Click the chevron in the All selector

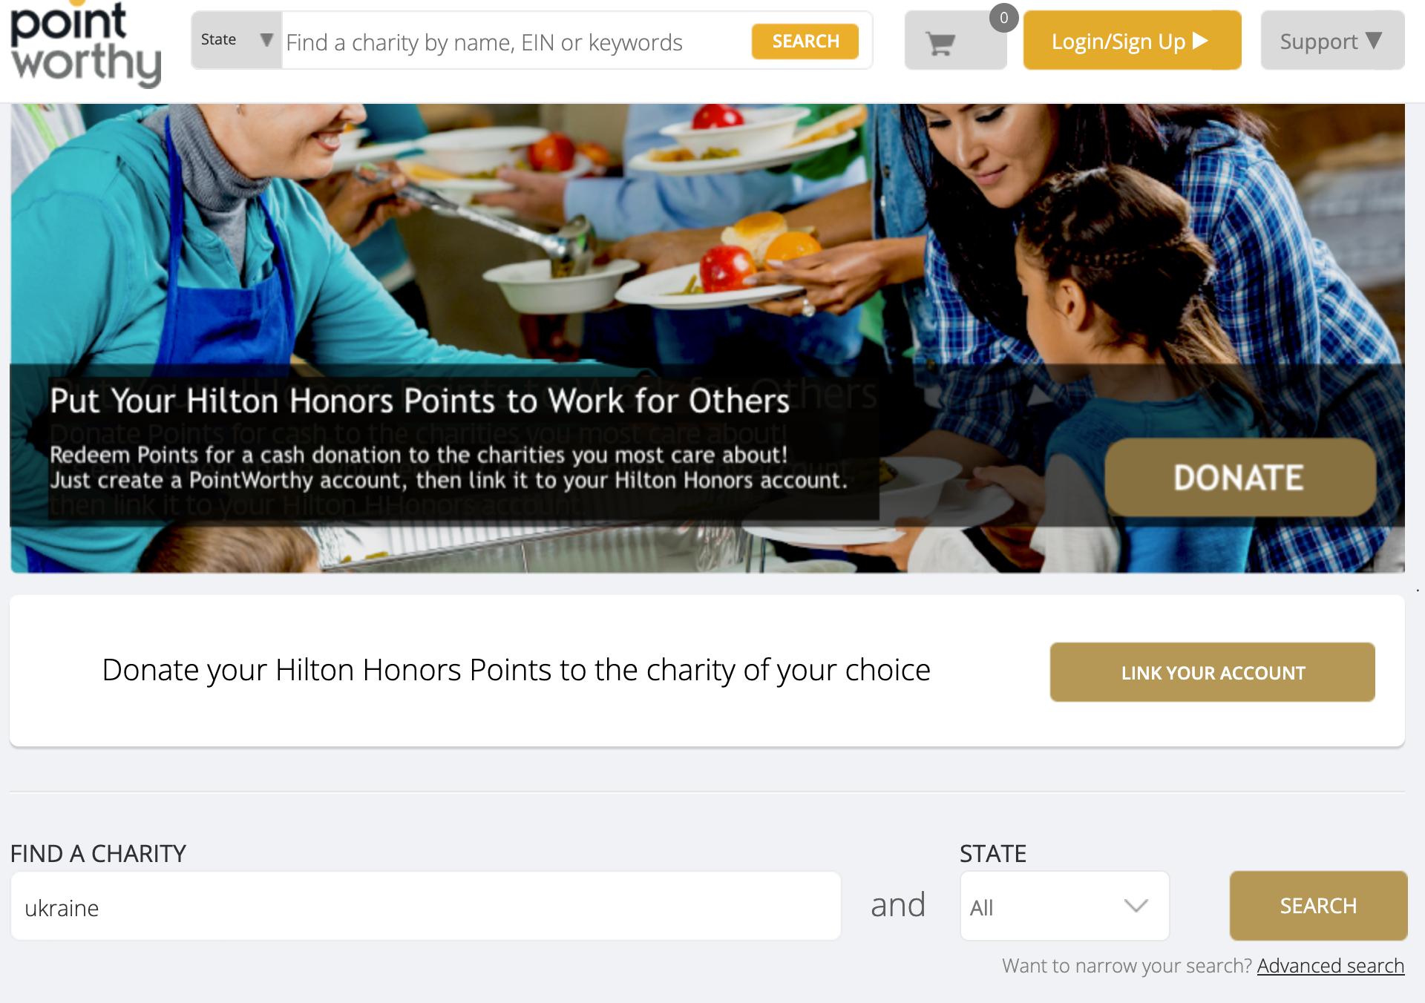click(1136, 906)
